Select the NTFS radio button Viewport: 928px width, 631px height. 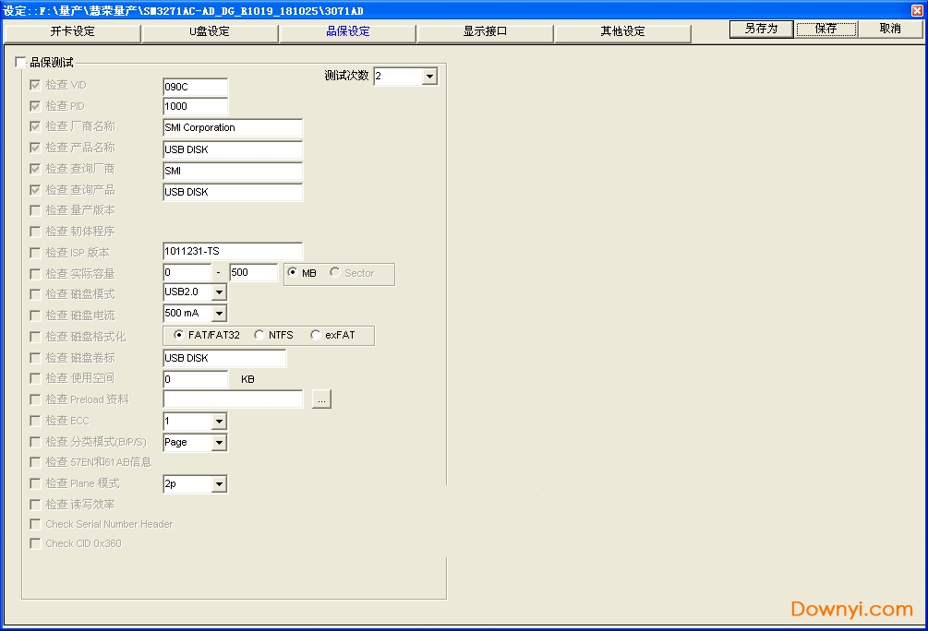point(259,335)
